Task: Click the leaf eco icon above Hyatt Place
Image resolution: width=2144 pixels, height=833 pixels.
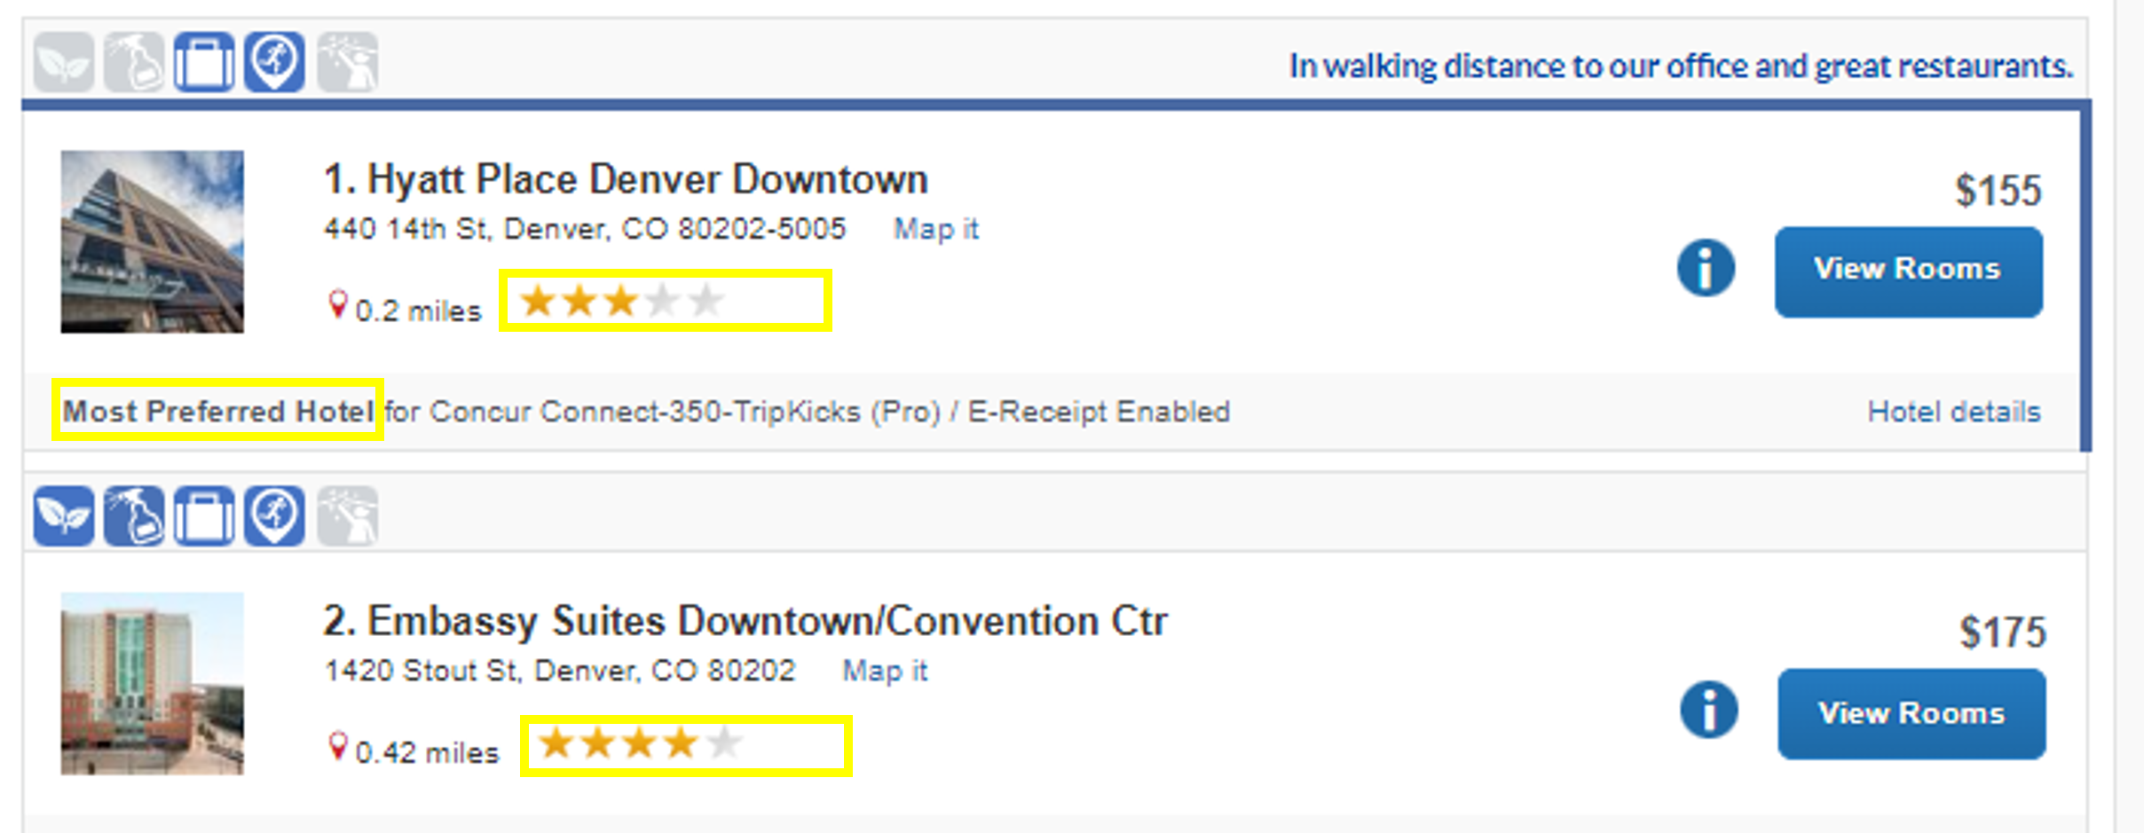Action: pos(64,62)
